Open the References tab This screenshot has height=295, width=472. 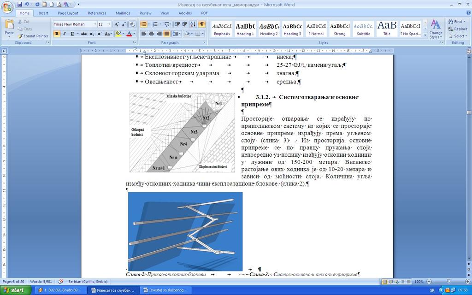tap(97, 13)
